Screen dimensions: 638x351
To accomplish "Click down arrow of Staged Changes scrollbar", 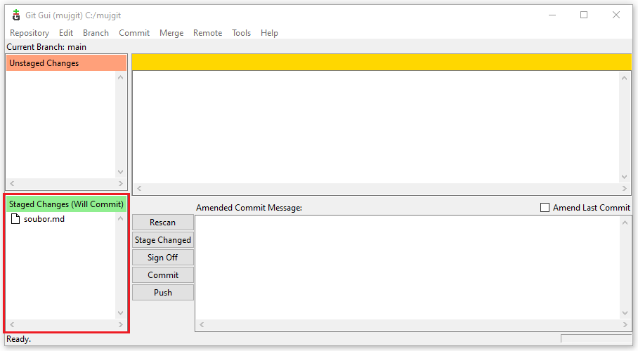I will 120,313.
